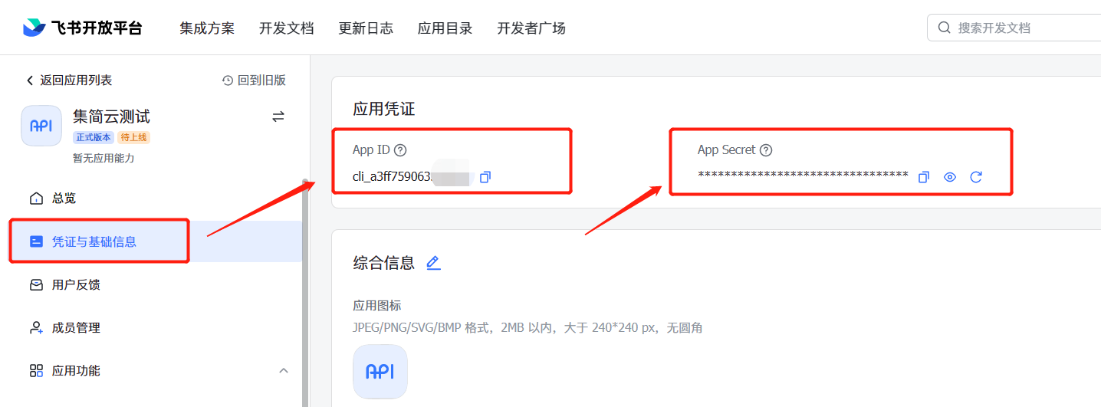Reveal App Secret with eye icon

[950, 177]
